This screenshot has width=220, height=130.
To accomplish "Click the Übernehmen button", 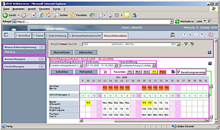I will click(x=62, y=52).
